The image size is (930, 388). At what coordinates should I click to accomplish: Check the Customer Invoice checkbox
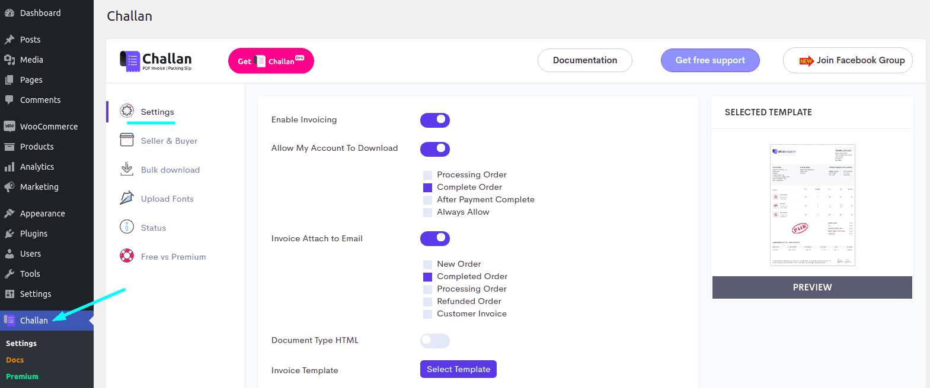[x=427, y=314]
